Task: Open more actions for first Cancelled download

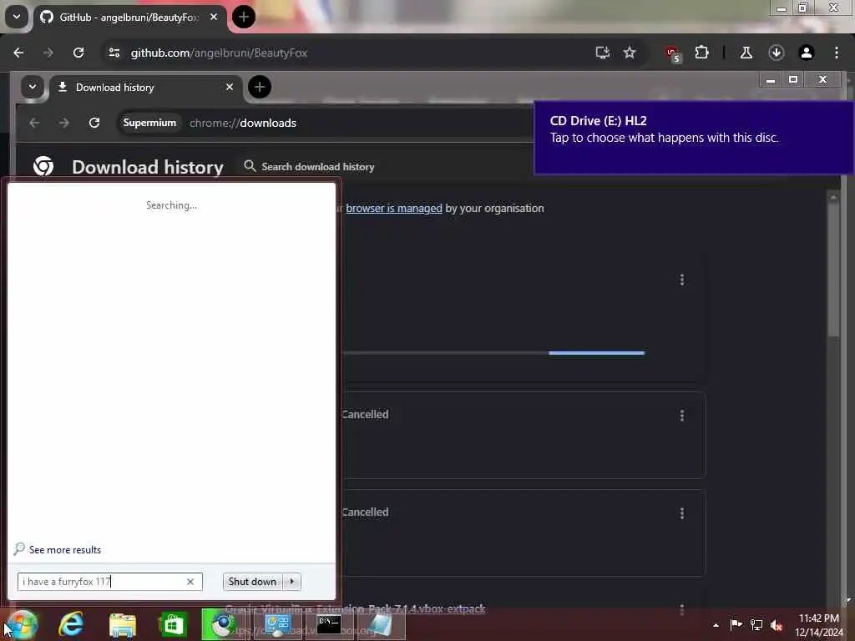Action: (681, 416)
